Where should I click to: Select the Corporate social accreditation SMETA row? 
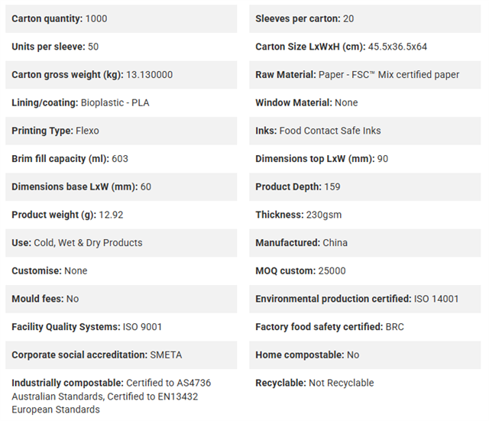pyautogui.click(x=121, y=355)
